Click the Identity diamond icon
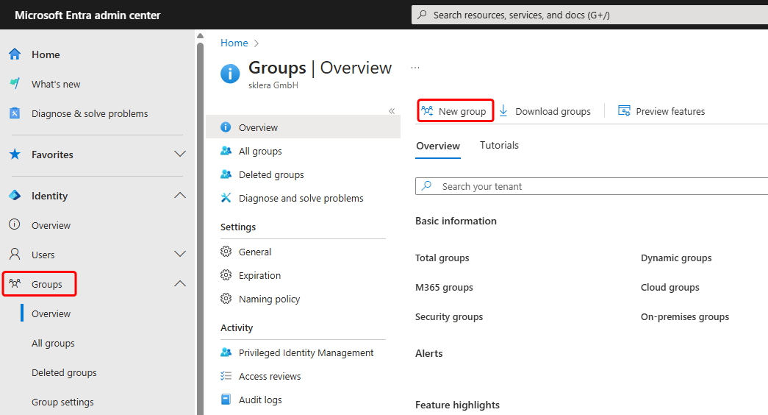768x415 pixels. 15,195
